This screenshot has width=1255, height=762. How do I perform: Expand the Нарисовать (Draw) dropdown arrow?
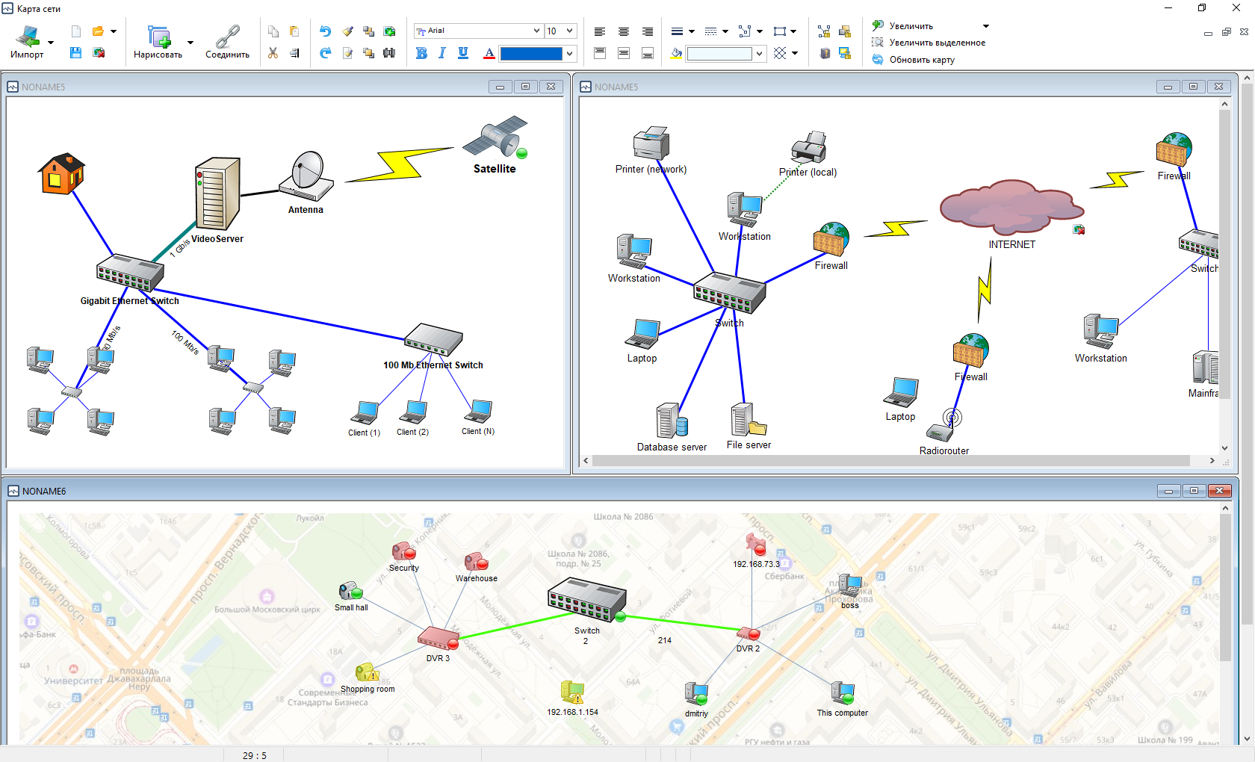(190, 43)
